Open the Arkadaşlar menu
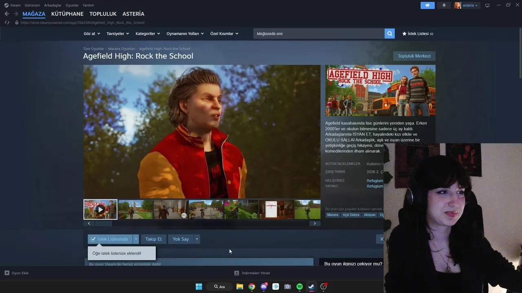The width and height of the screenshot is (522, 293). (53, 5)
